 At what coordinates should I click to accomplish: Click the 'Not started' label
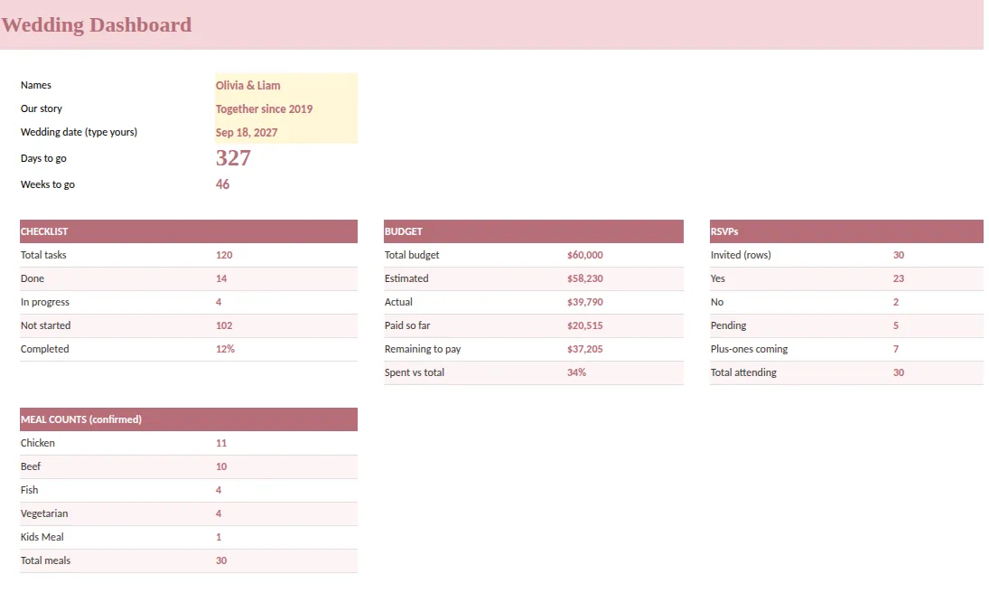[x=45, y=325]
